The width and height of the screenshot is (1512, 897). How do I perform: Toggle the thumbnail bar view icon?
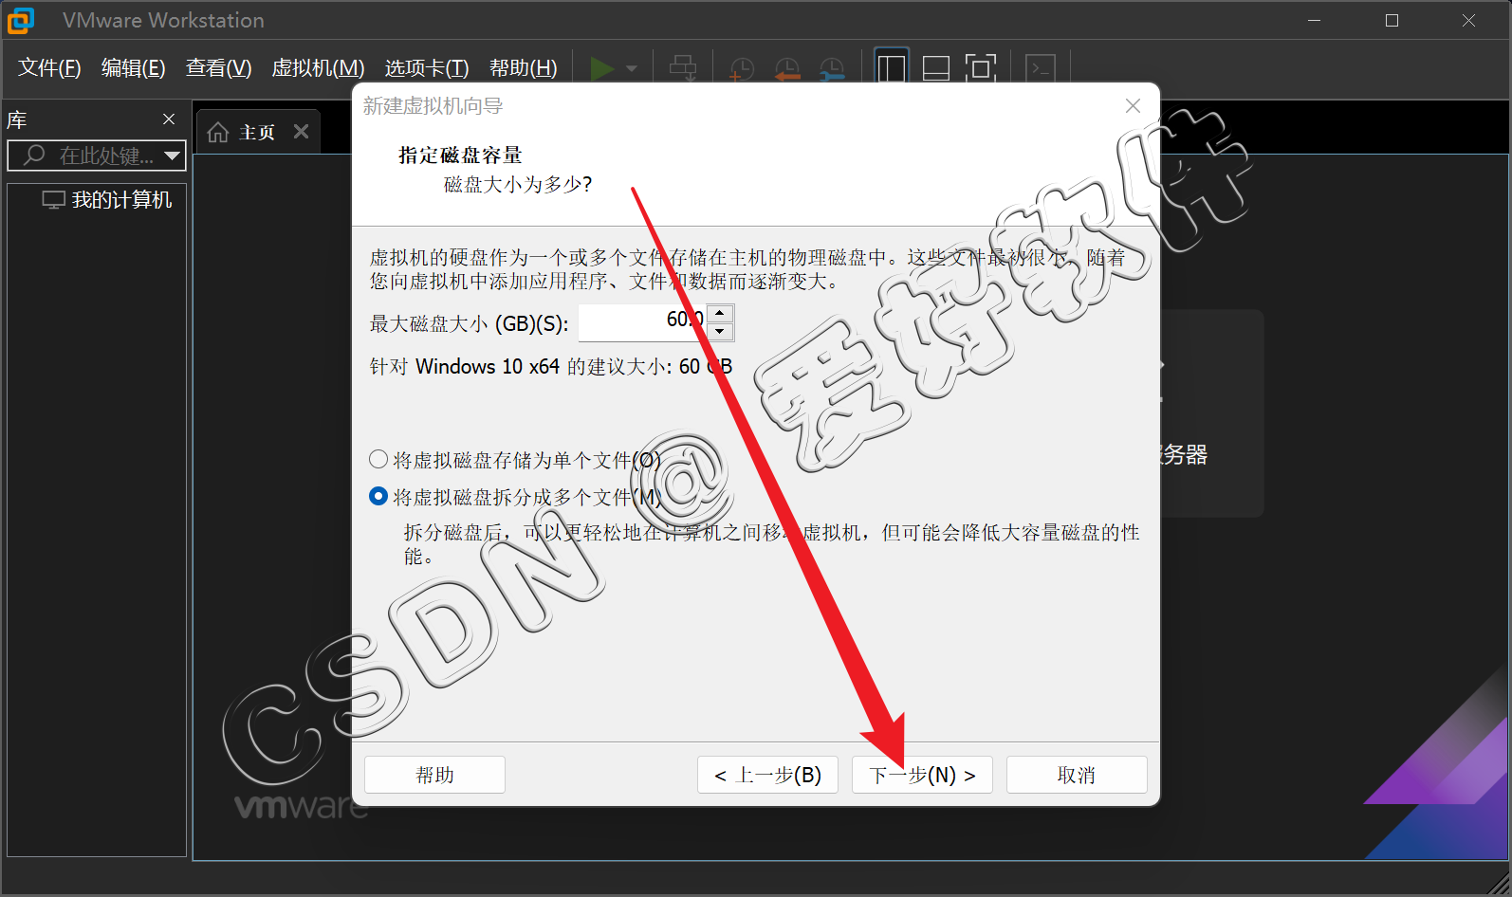point(936,68)
